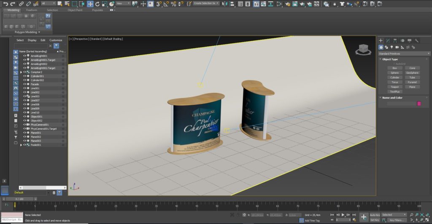The width and height of the screenshot is (432, 224).
Task: Click the Select and Link chain icon
Action: [21, 4]
